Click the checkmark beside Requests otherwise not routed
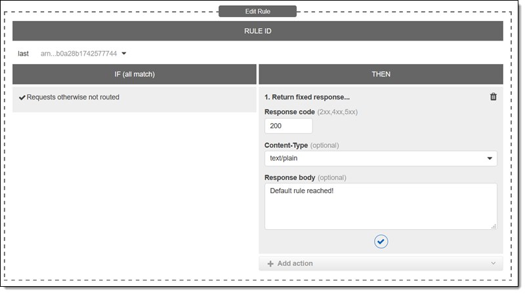This screenshot has width=525, height=294. [x=22, y=98]
